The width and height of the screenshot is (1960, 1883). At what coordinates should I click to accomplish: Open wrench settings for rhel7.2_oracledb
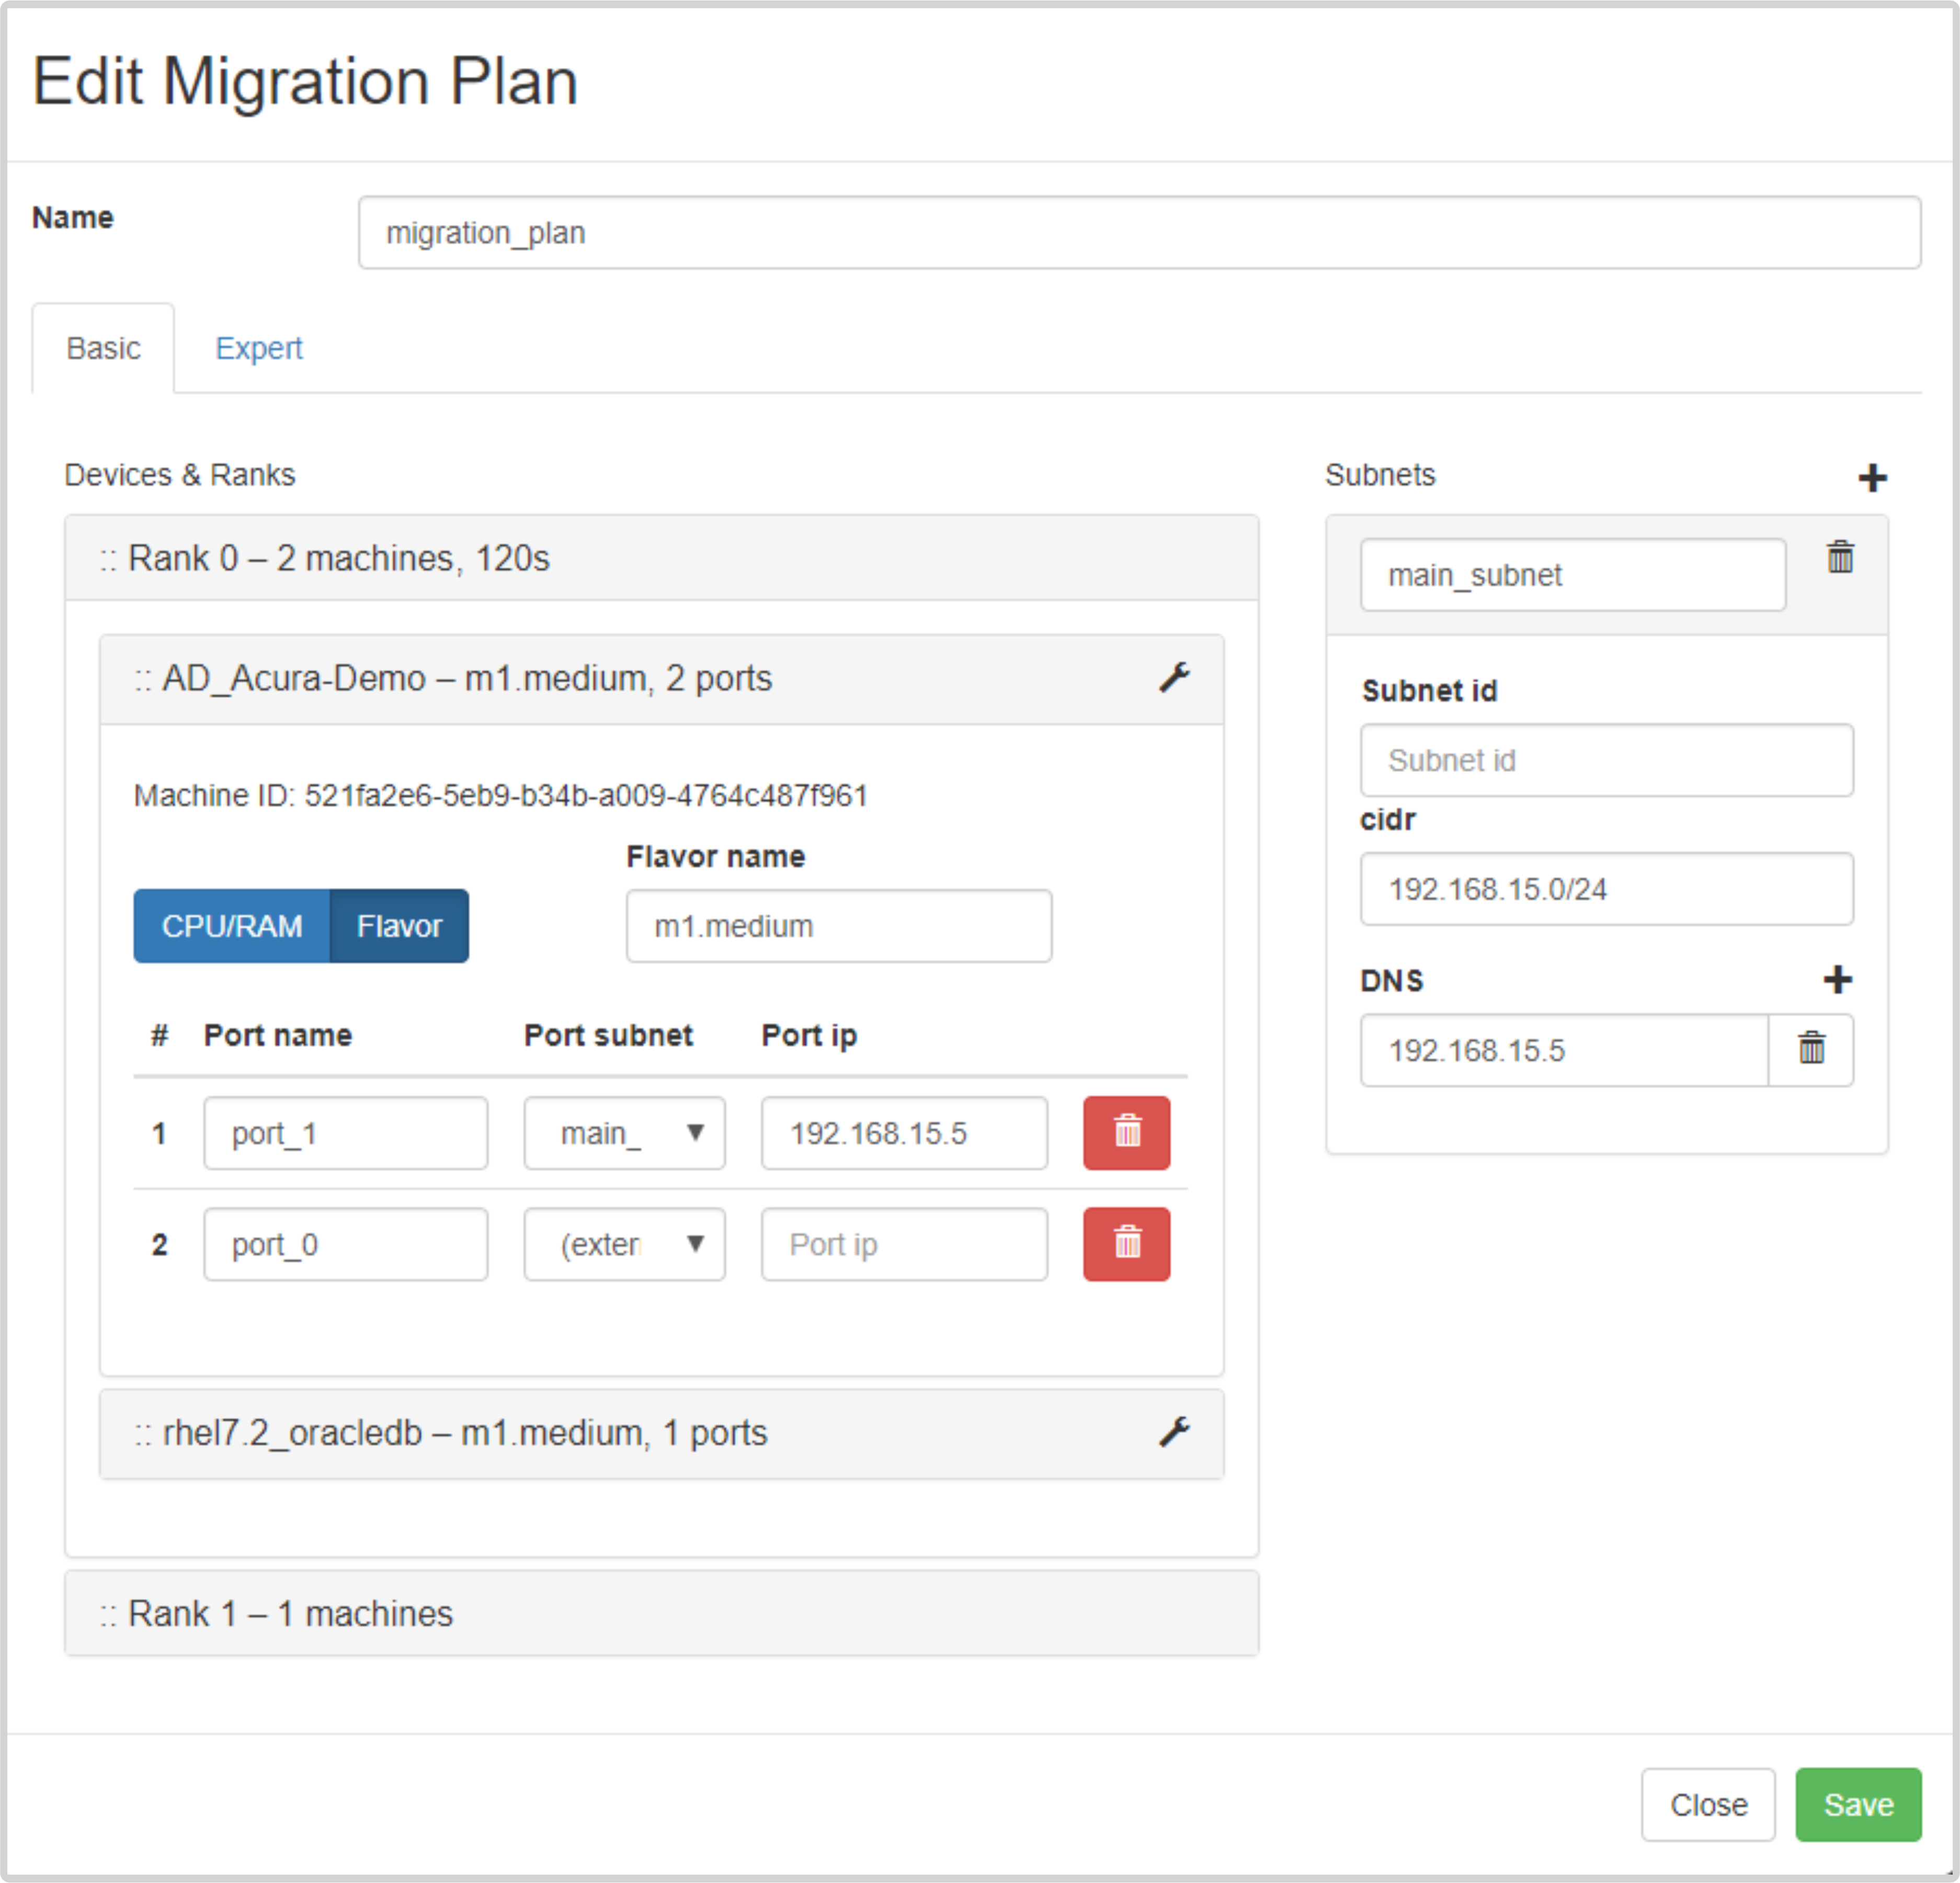click(1174, 1432)
